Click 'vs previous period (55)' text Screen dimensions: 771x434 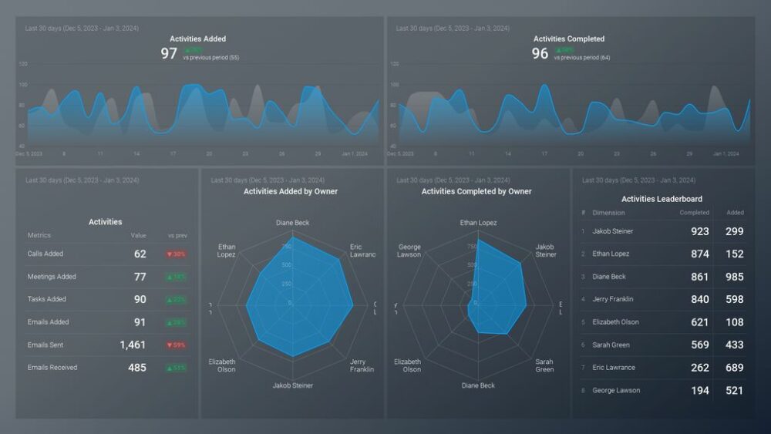[211, 58]
